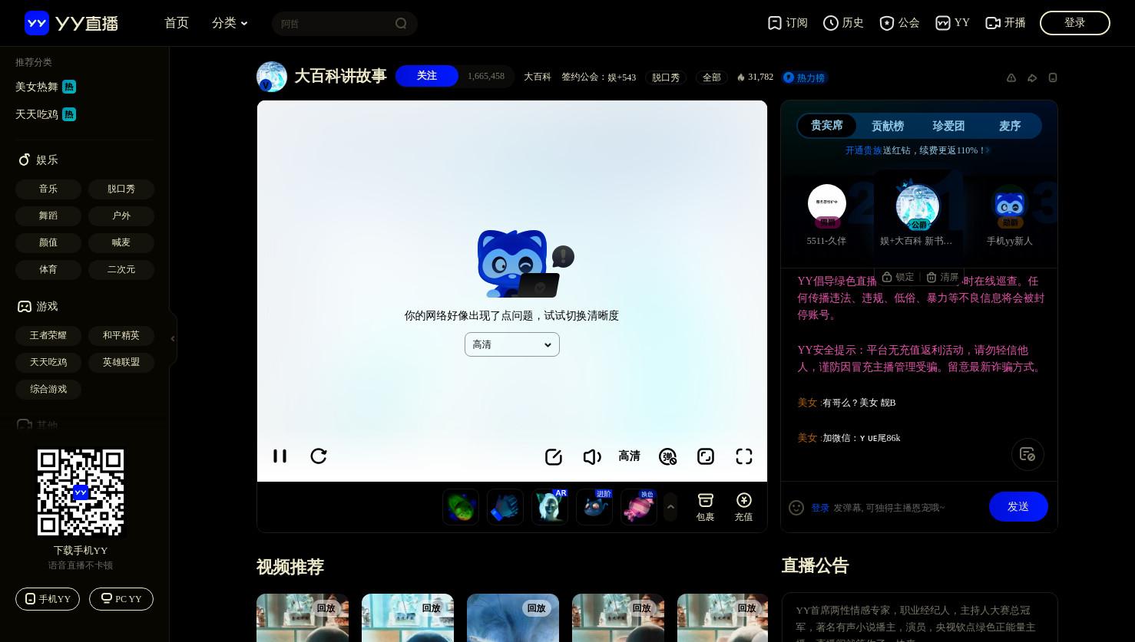The image size is (1135, 642).
Task: Follow the streamer with 关注
Action: coord(427,76)
